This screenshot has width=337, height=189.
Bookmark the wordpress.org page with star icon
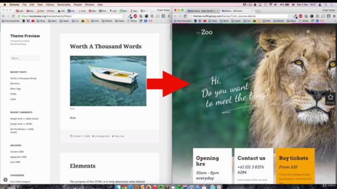(x=124, y=16)
